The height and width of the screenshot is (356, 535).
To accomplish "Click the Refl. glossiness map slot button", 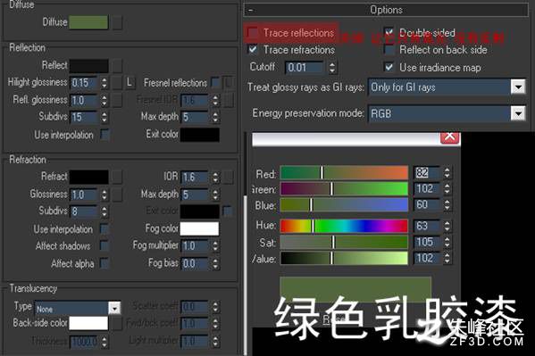I will [x=117, y=100].
